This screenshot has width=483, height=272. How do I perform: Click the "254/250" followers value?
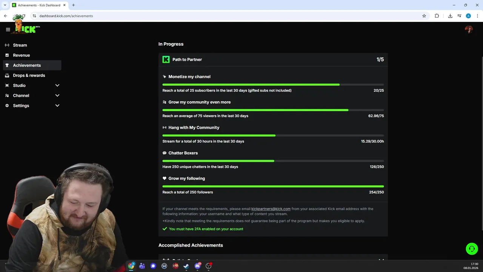[x=377, y=192]
